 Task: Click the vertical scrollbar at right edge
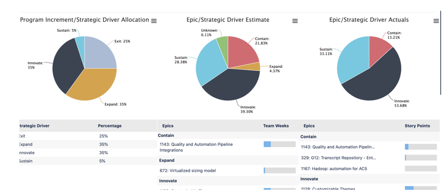[440, 54]
